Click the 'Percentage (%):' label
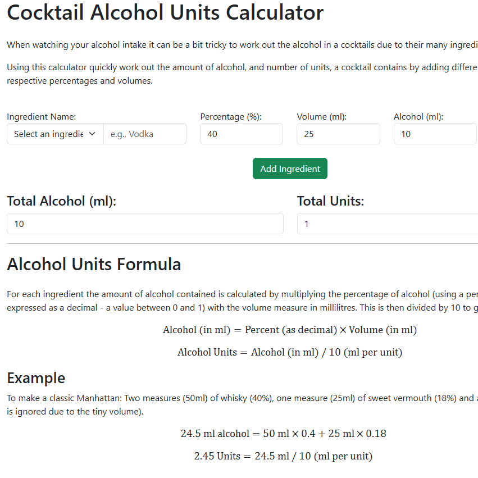Image resolution: width=478 pixels, height=478 pixels. [231, 117]
